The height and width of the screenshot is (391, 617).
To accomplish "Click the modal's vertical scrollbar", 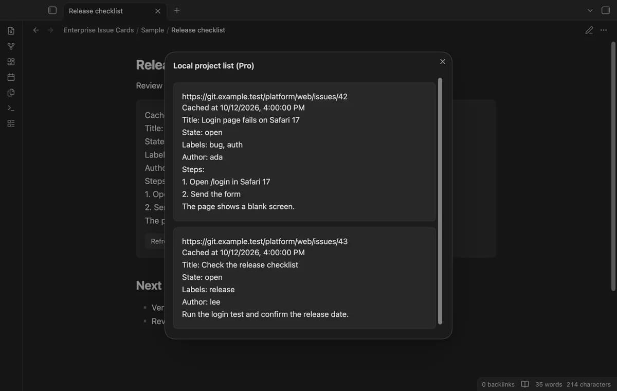I will (440, 201).
